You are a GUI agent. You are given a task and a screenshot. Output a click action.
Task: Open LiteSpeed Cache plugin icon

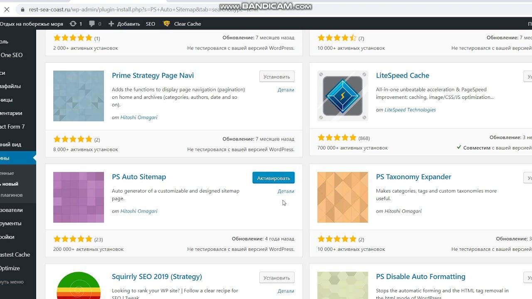point(342,96)
